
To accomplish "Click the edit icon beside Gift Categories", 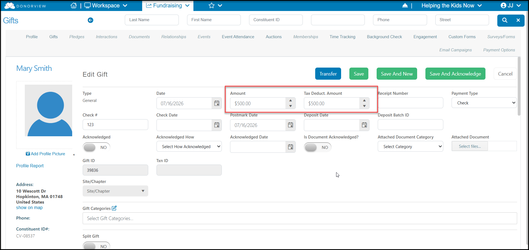I will (114, 208).
